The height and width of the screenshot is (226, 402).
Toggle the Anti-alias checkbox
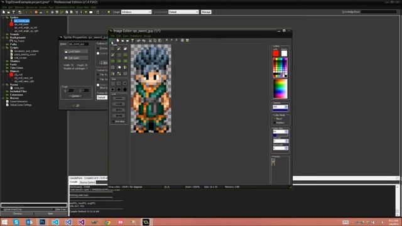113,121
